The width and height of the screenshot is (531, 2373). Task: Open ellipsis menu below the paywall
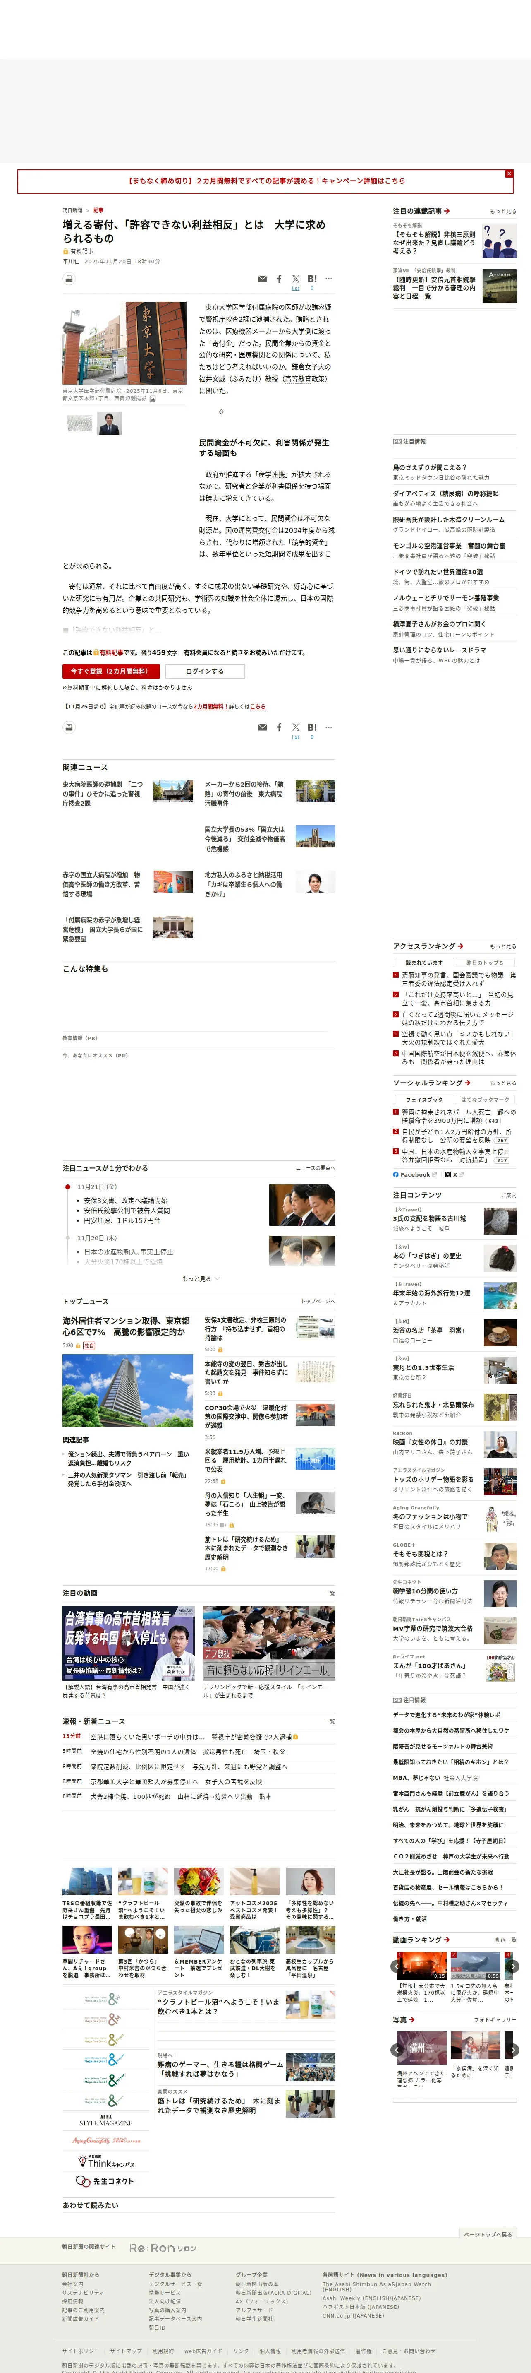328,728
